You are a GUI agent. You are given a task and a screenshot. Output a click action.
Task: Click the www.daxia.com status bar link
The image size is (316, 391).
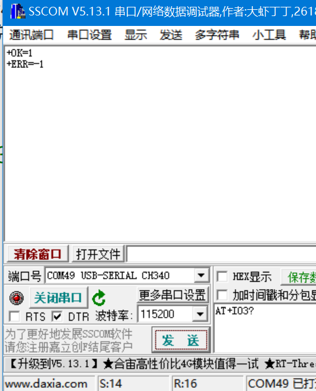click(46, 384)
